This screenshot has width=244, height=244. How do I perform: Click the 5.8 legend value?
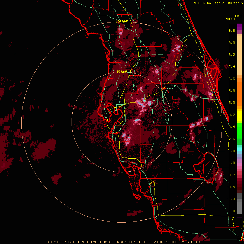[x=232, y=91]
